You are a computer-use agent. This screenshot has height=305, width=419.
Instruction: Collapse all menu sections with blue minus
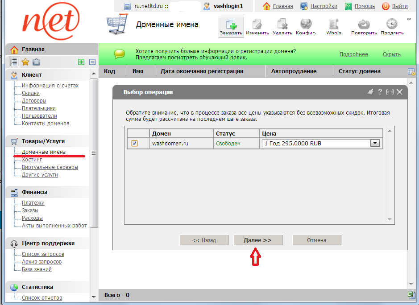92,62
